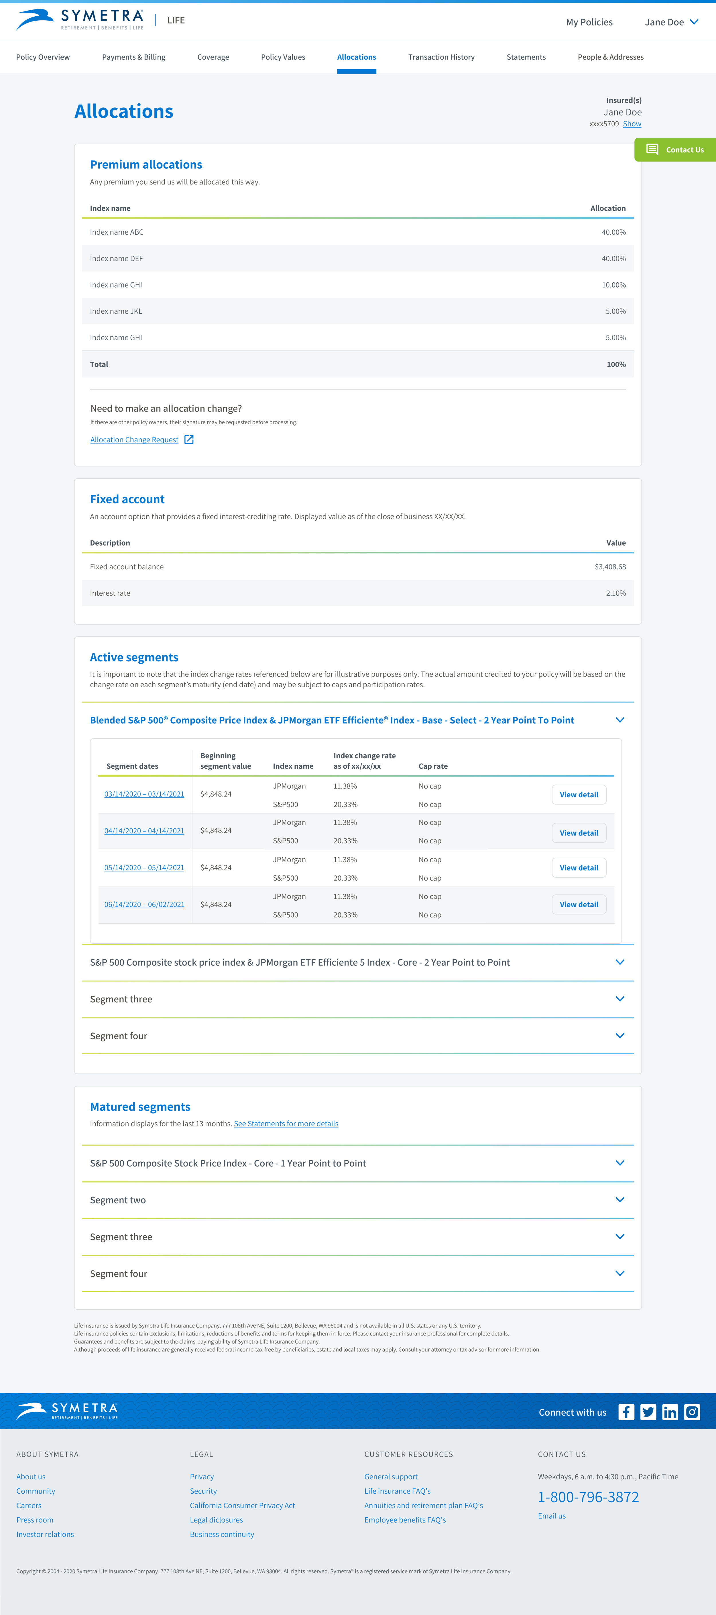716x1615 pixels.
Task: Expand matured S&P 500 Core 1 Year segment
Action: point(619,1163)
